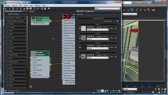This screenshot has height=95, width=168.
Task: Toggle Layer 4 mask visibility dots
Action: click(x=115, y=27)
